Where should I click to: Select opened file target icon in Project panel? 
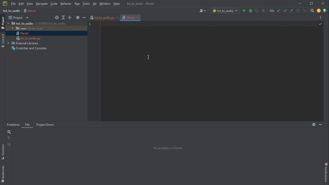pos(57,17)
